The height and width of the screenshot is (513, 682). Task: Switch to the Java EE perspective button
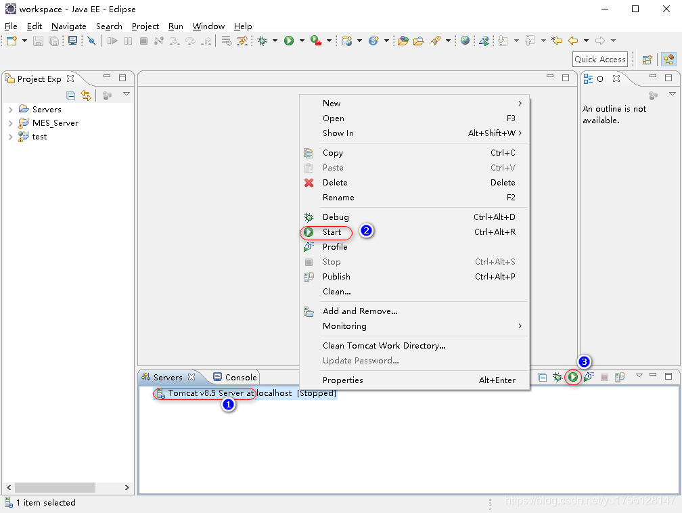coord(668,60)
